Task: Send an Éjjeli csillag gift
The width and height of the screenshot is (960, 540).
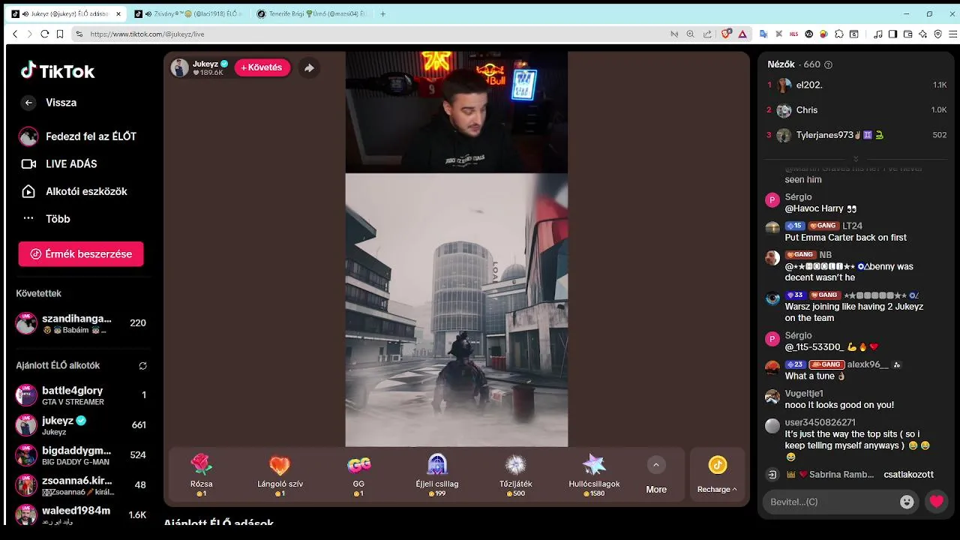Action: point(437,475)
